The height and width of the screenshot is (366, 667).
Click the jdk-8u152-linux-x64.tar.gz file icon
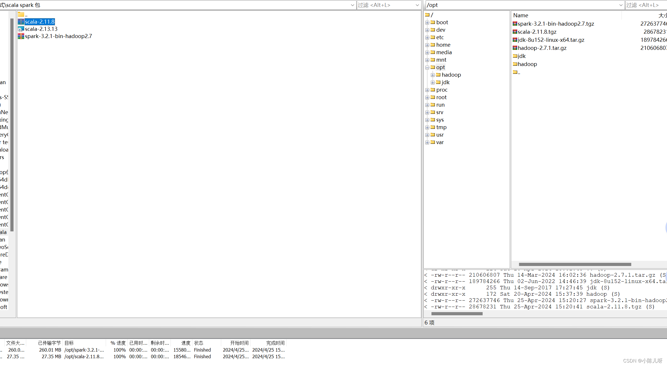[x=515, y=40]
